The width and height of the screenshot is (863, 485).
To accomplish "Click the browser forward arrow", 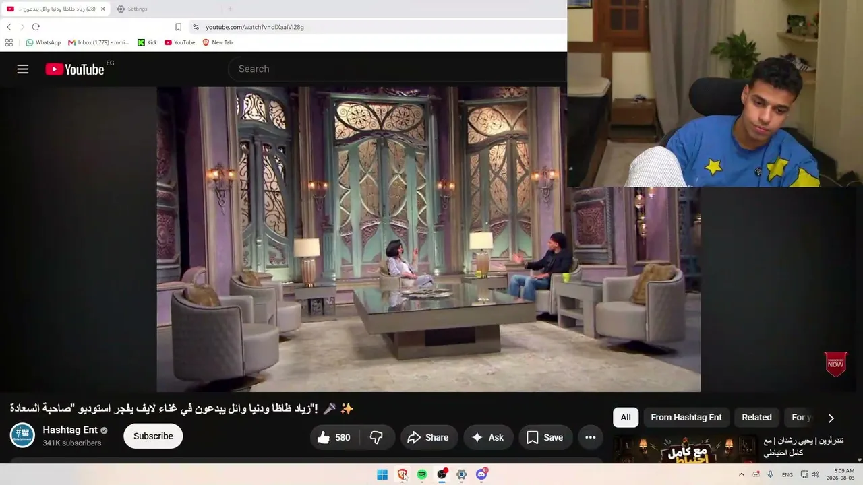I will pos(22,27).
